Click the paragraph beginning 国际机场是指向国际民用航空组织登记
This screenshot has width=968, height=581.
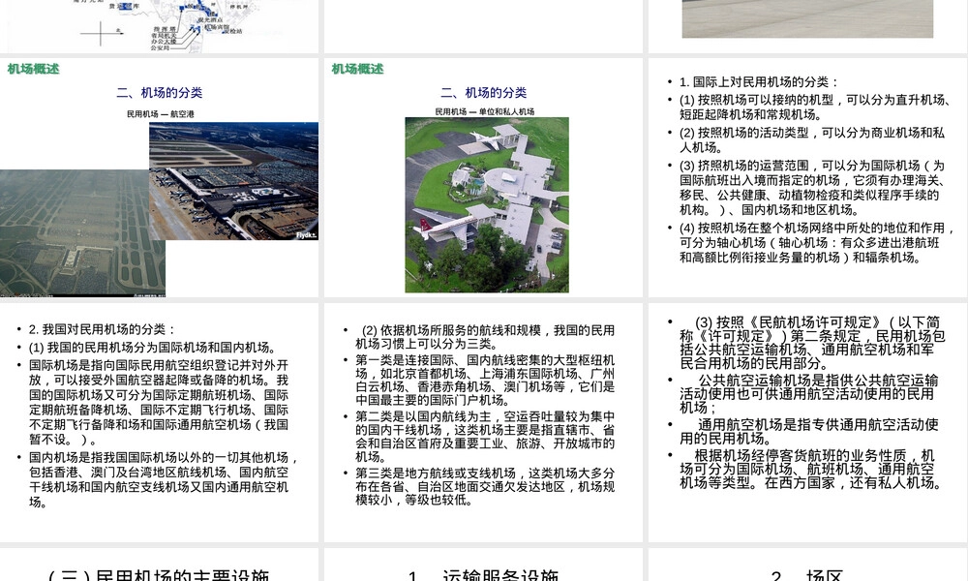[159, 402]
